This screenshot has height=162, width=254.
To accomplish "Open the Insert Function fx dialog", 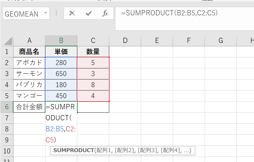I will [x=105, y=13].
